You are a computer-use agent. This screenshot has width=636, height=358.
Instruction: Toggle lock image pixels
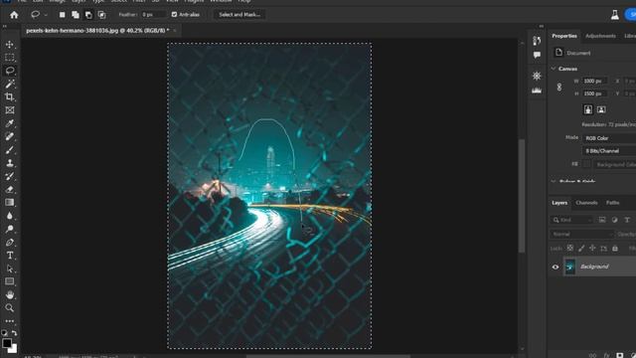click(581, 248)
